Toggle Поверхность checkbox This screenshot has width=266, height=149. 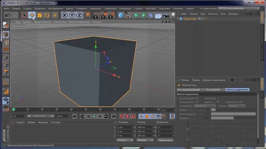(197, 102)
